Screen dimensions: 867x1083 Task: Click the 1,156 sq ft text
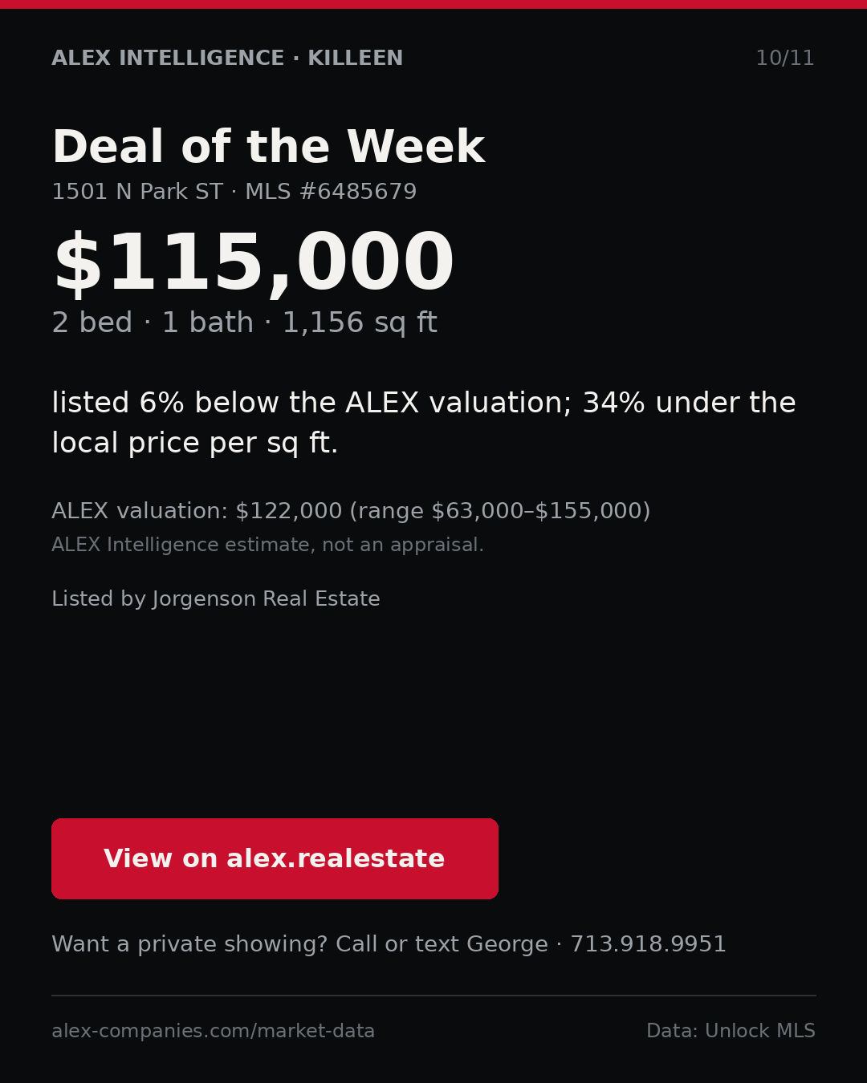[359, 322]
